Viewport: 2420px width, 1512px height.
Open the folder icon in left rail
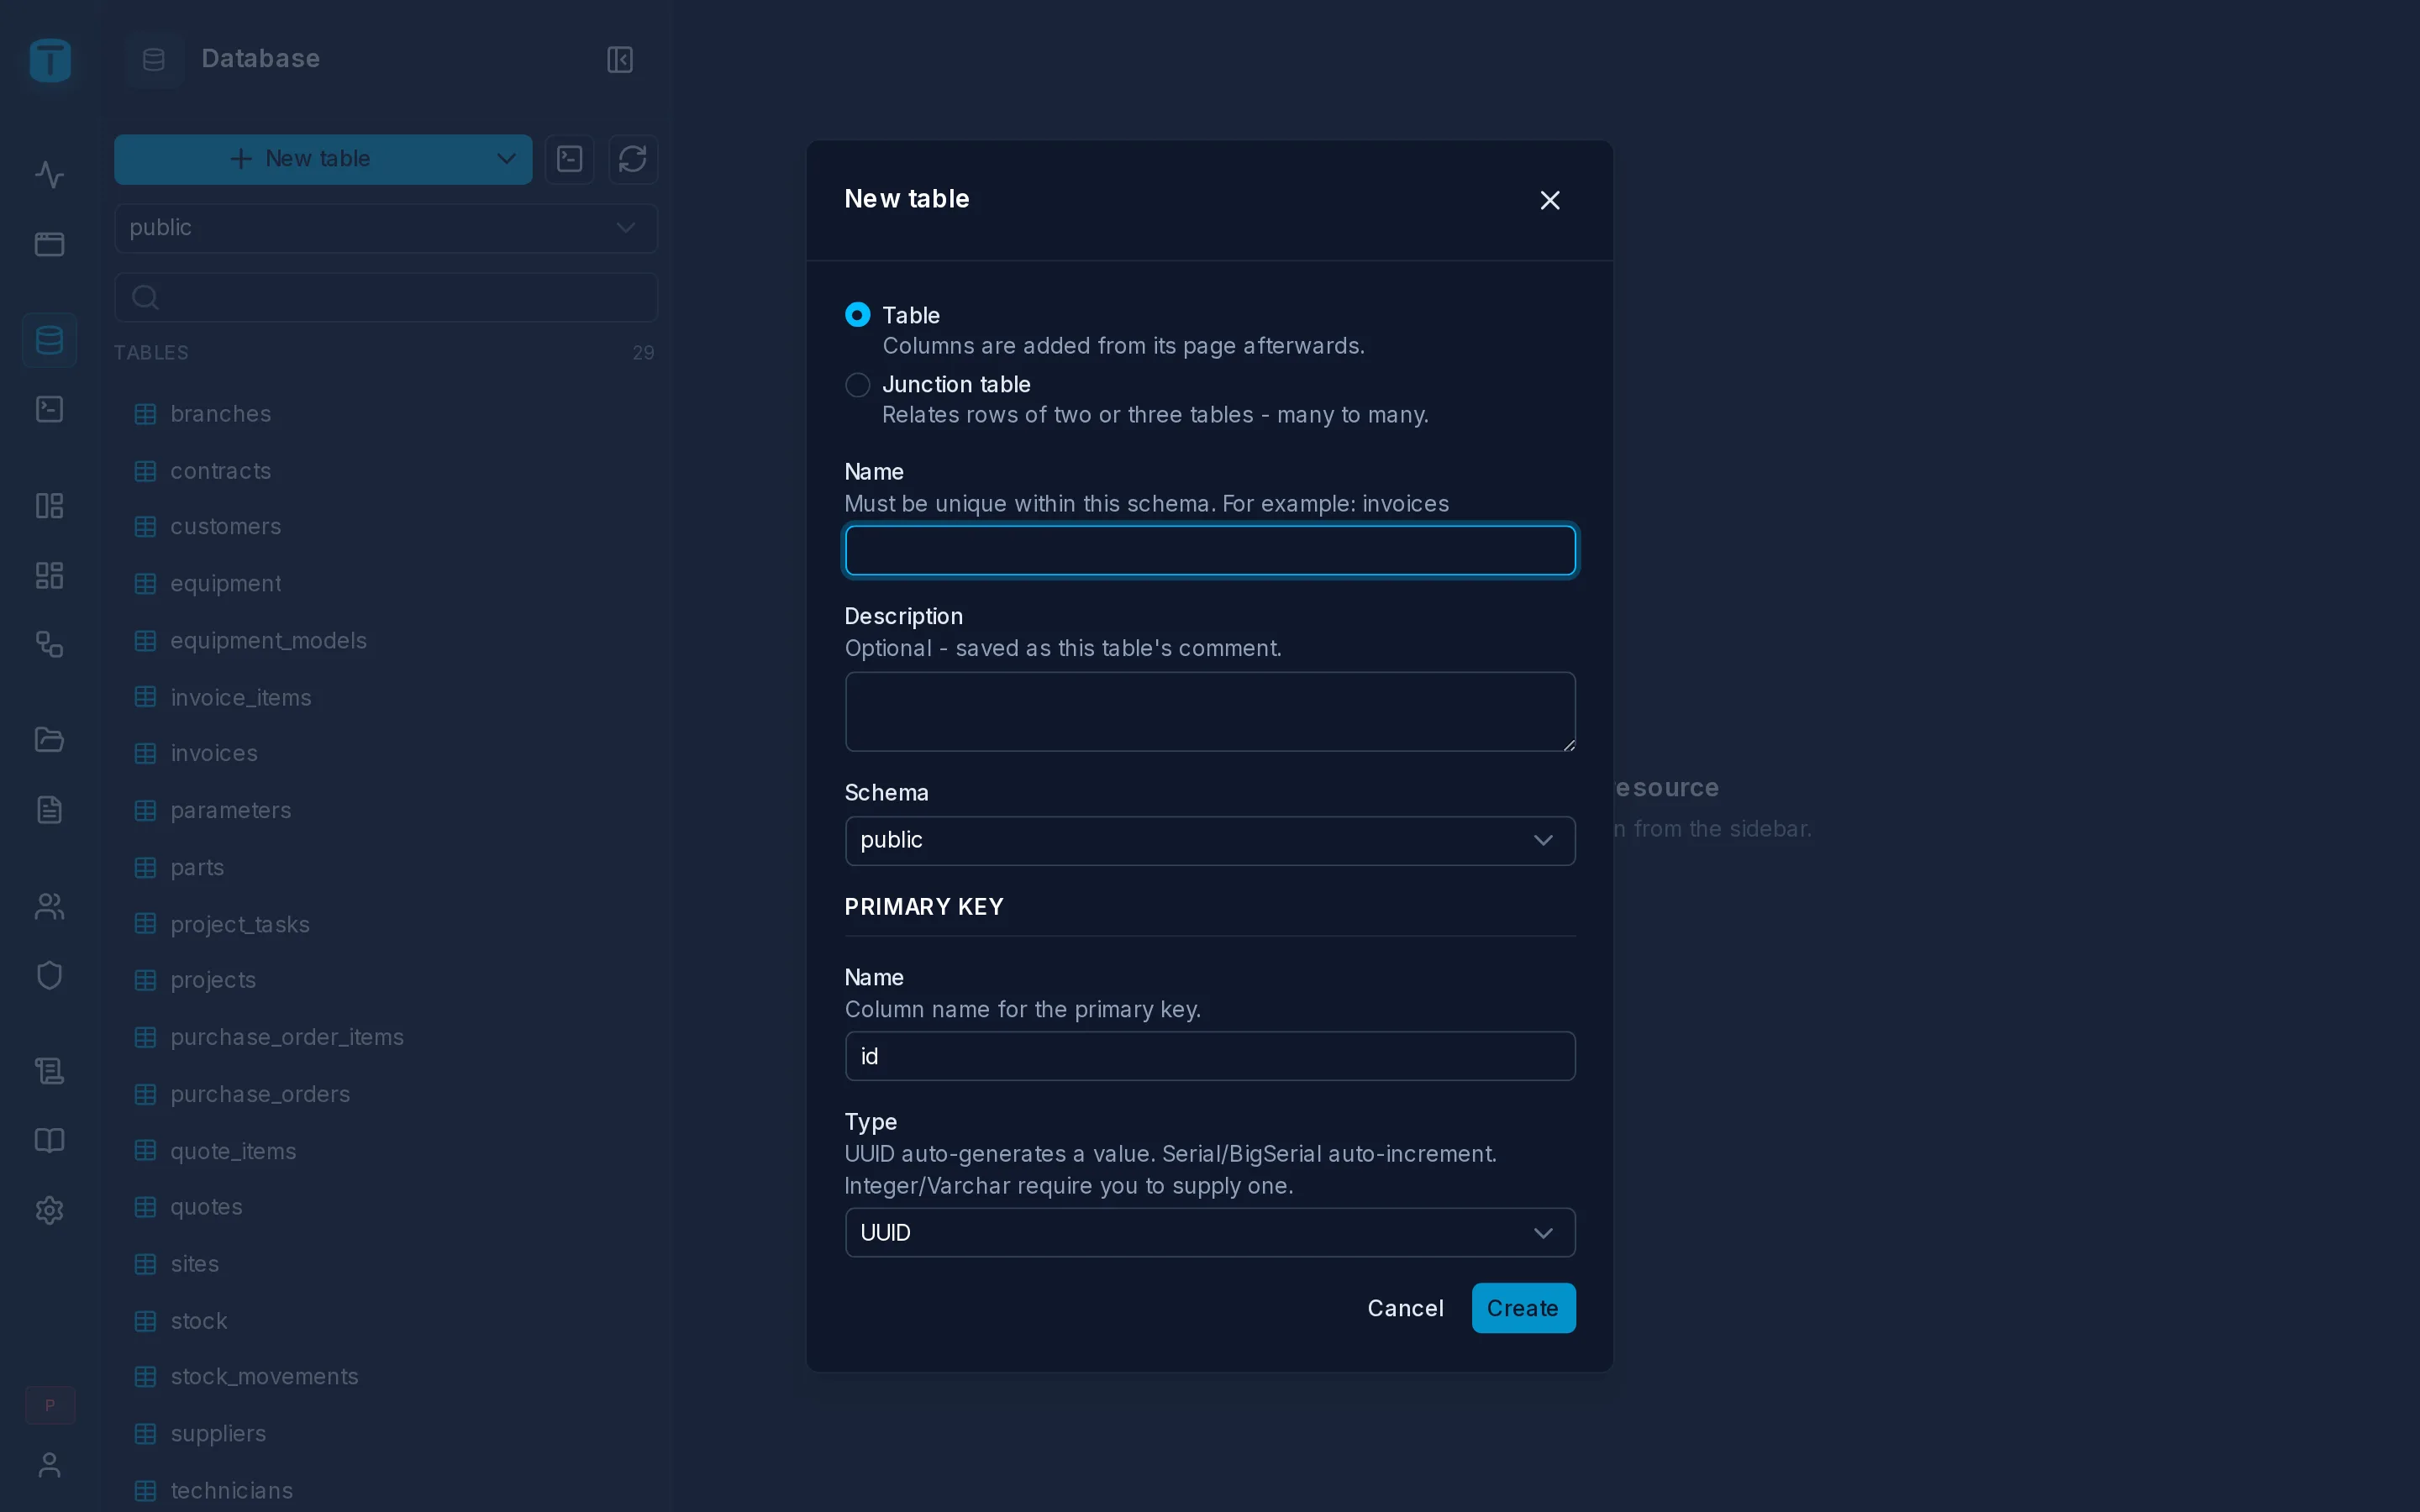[50, 740]
